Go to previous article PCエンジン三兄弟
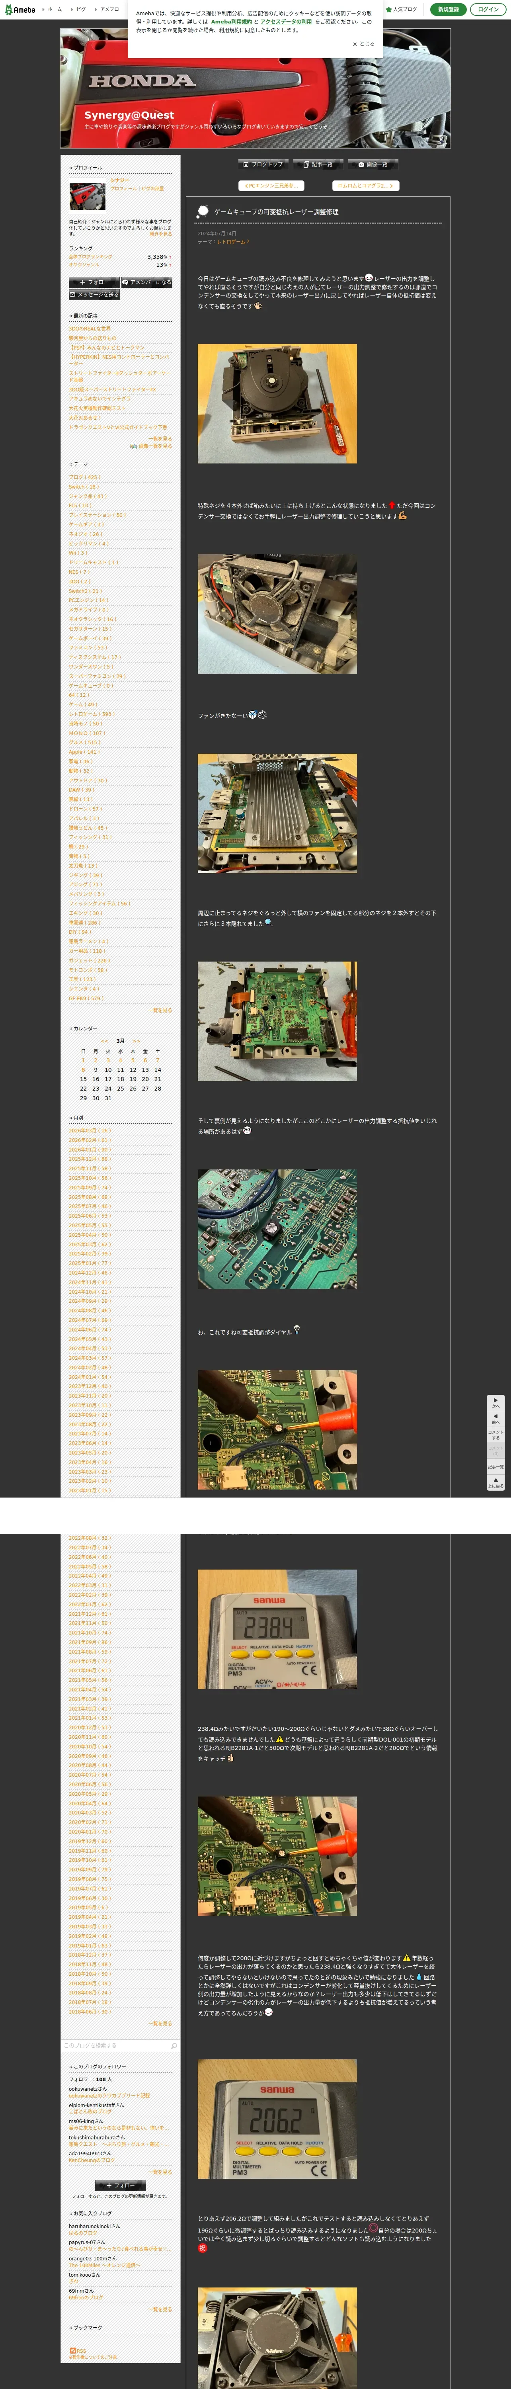Screen dimensions: 511x2389 coord(271,186)
